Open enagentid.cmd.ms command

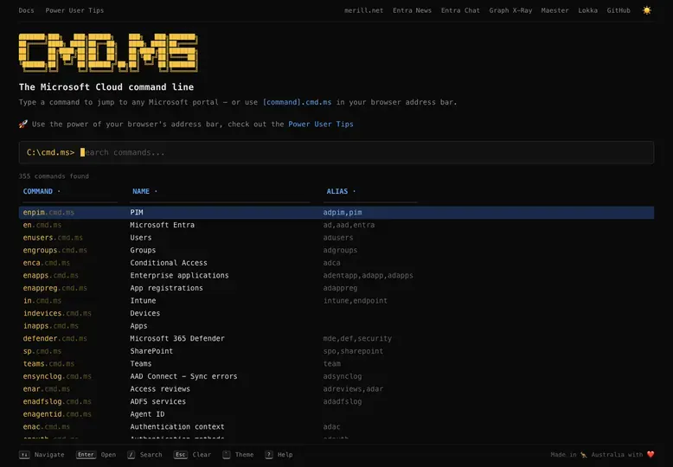point(57,414)
